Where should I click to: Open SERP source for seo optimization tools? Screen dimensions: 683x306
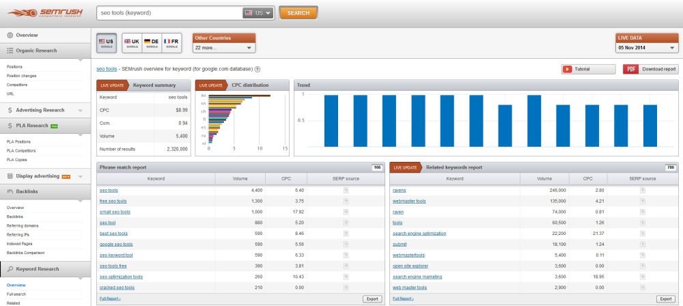point(346,277)
